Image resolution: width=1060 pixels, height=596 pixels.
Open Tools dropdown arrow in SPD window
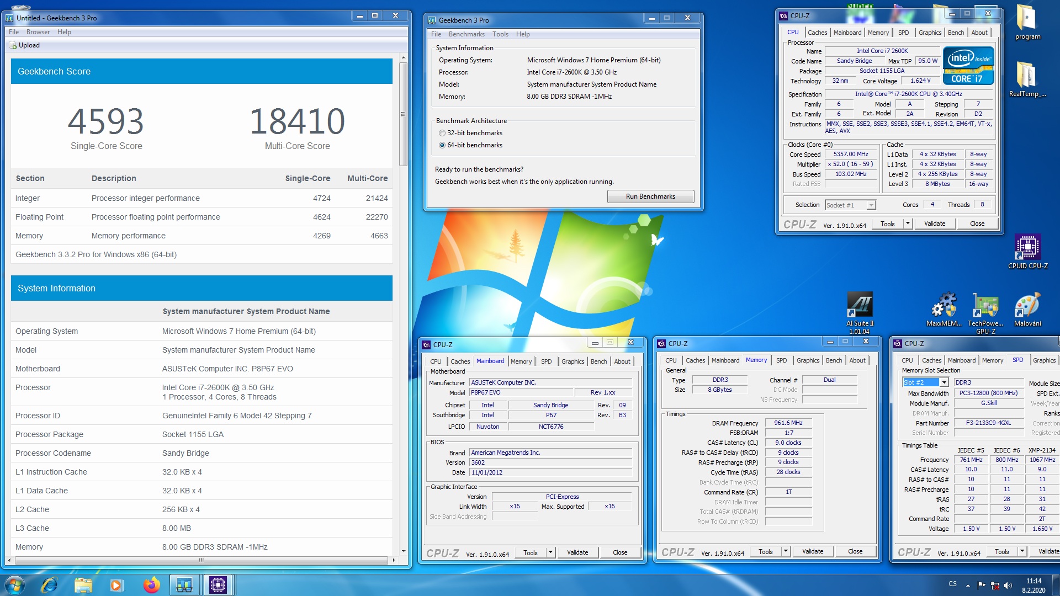coord(1022,551)
